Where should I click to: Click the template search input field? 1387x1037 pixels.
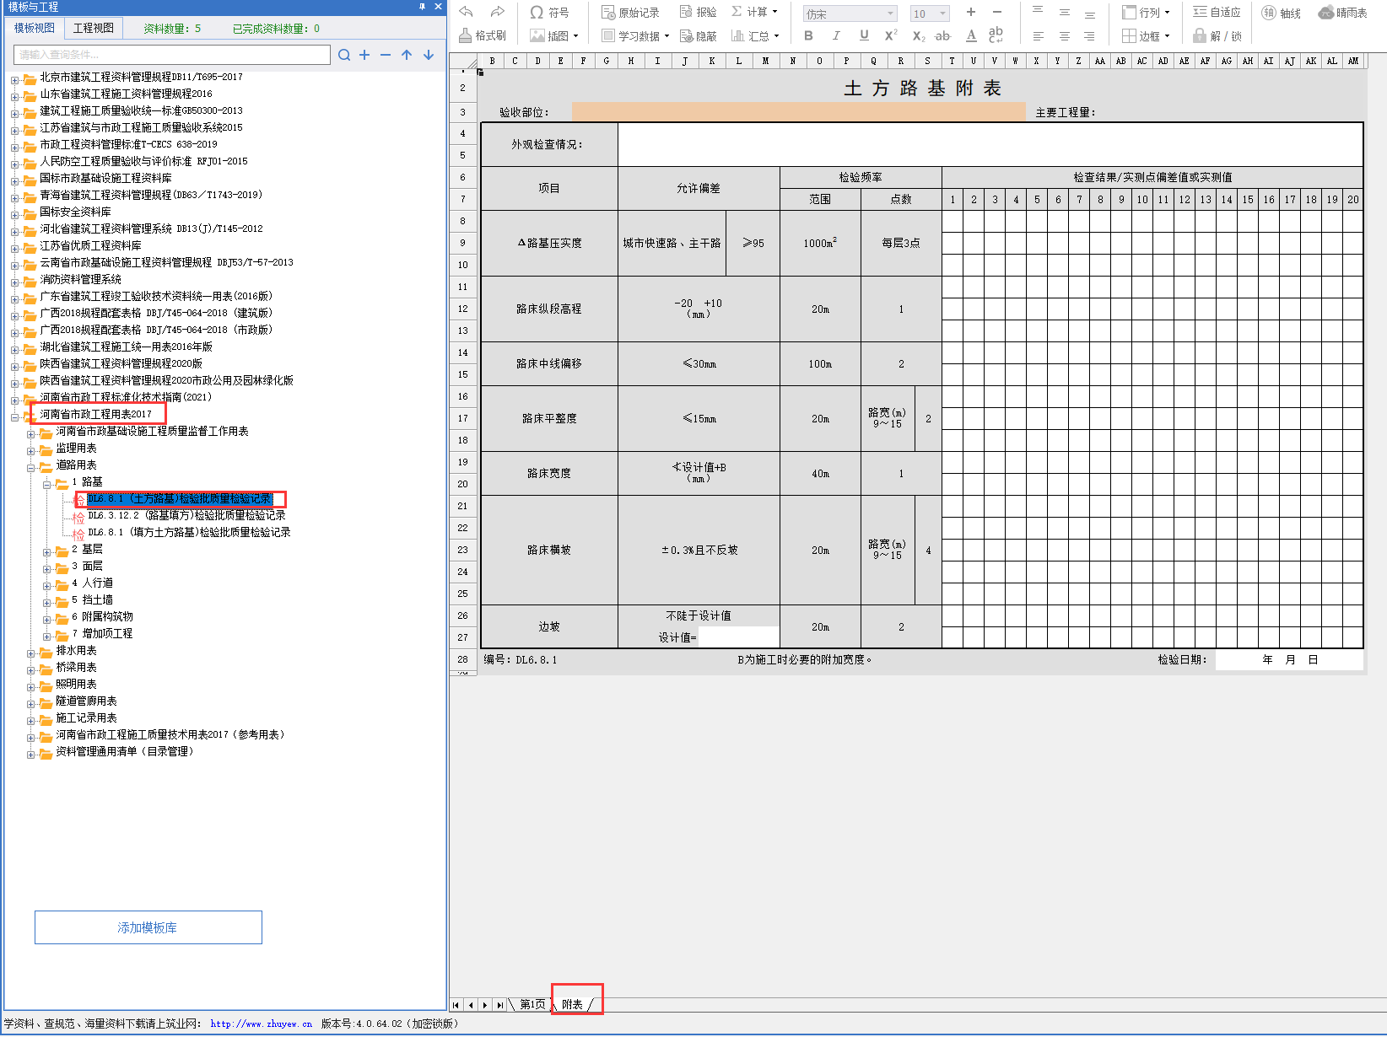tap(172, 55)
